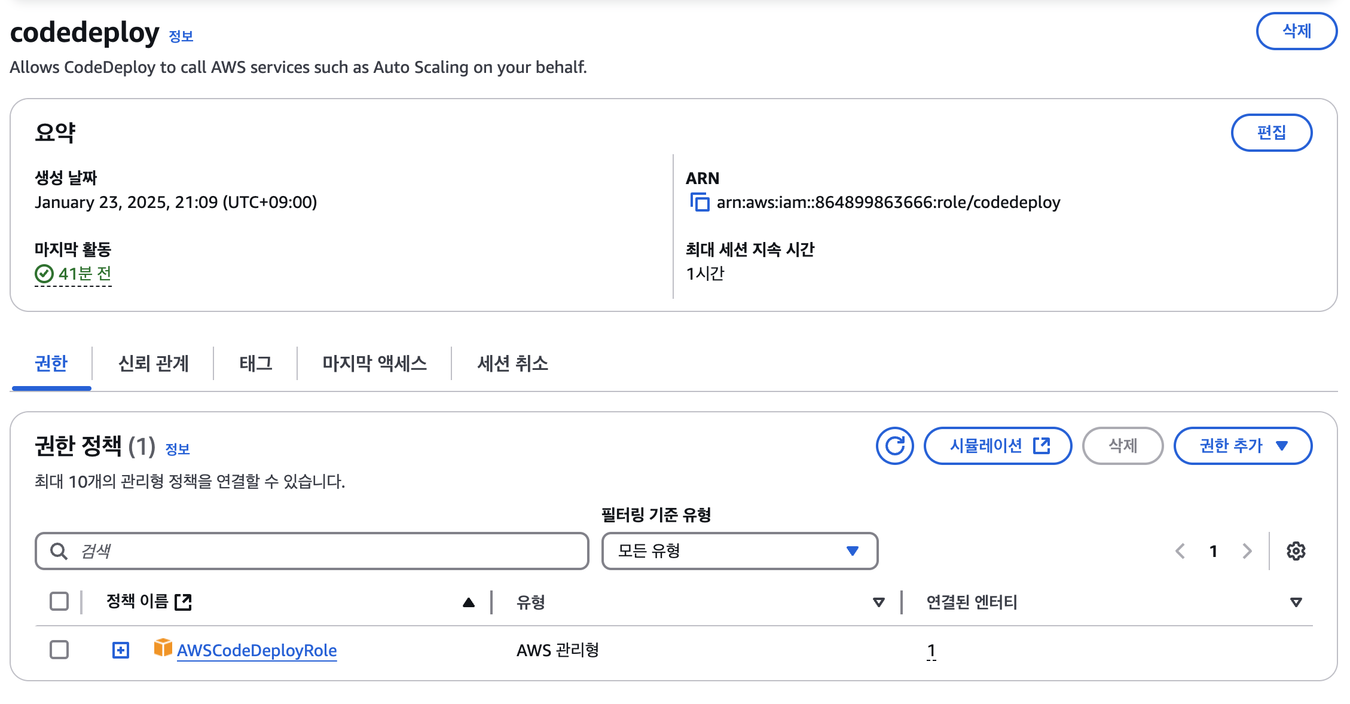Switch to the 신뢰 관계 tab
Viewport: 1350px width, 704px height.
(x=153, y=363)
